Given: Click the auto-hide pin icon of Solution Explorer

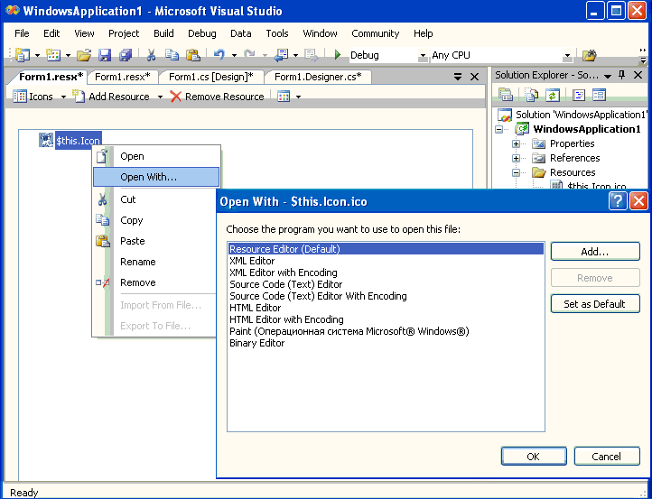Looking at the screenshot, I should 621,75.
